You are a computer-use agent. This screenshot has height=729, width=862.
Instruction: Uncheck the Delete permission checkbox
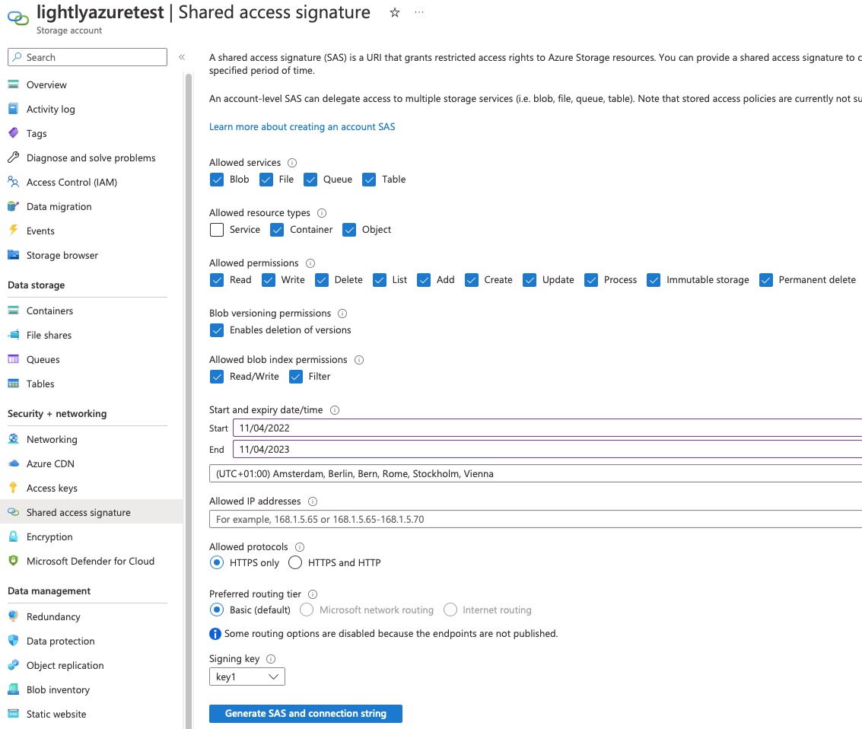322,280
